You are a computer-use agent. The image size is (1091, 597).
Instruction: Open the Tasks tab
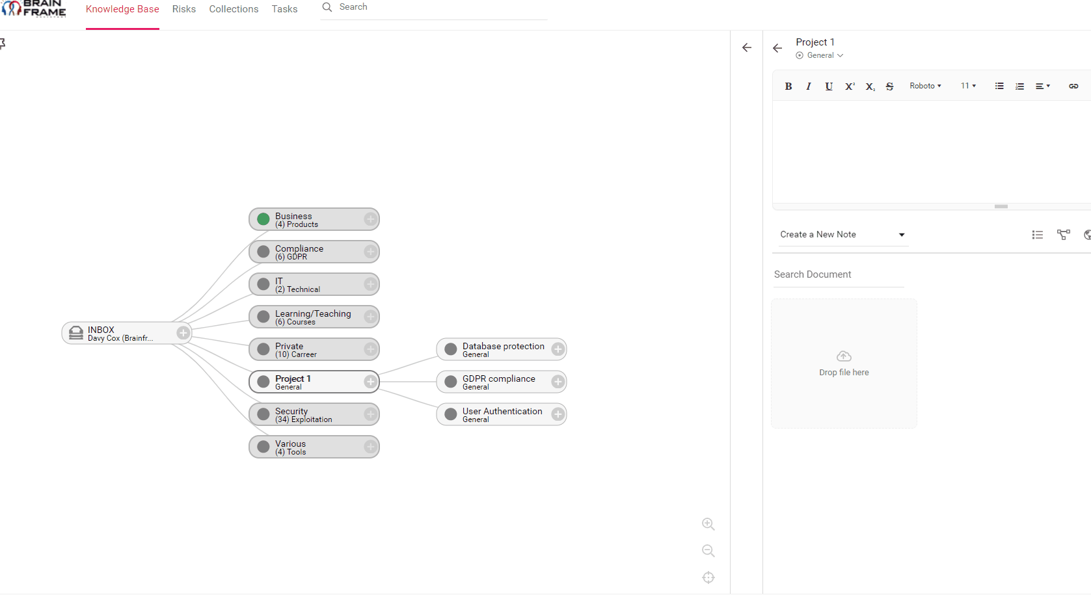284,9
